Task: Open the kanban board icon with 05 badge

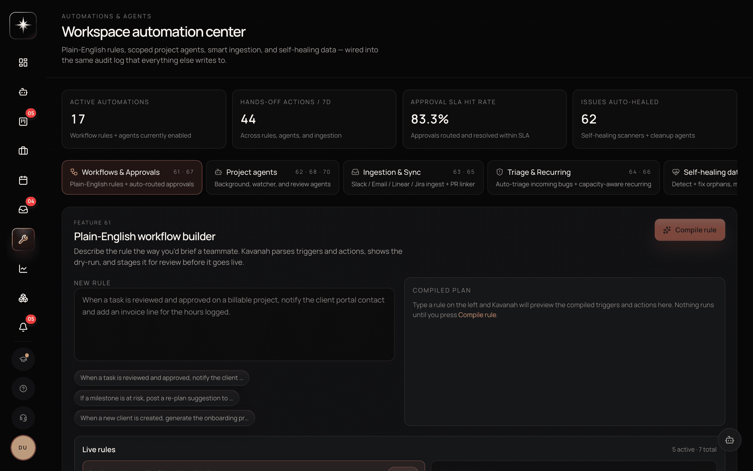Action: point(23,121)
